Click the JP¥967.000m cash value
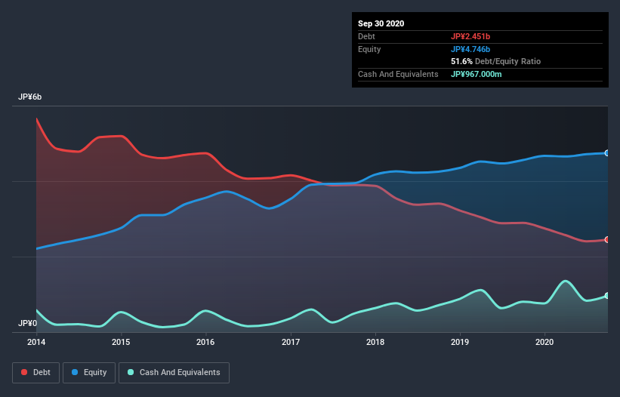Viewport: 620px width, 397px height. click(476, 74)
